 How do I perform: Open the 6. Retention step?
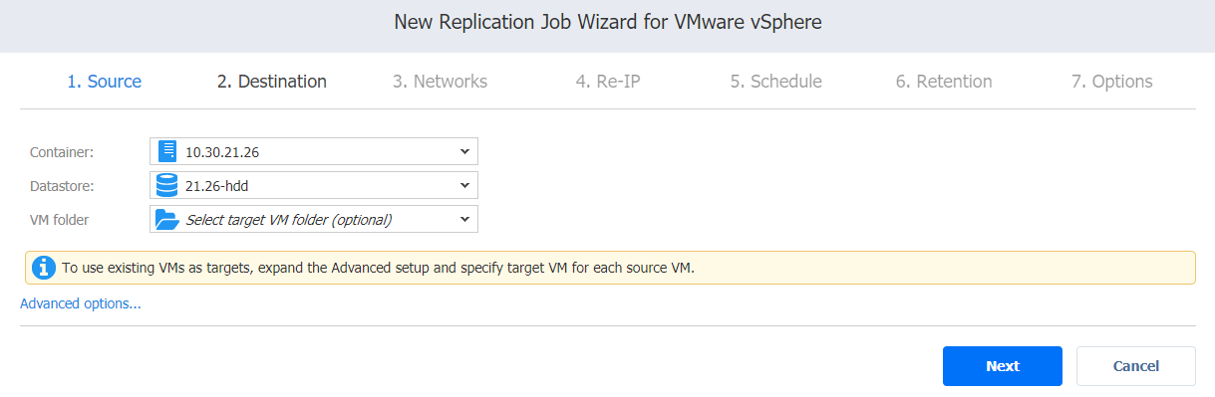pos(944,82)
